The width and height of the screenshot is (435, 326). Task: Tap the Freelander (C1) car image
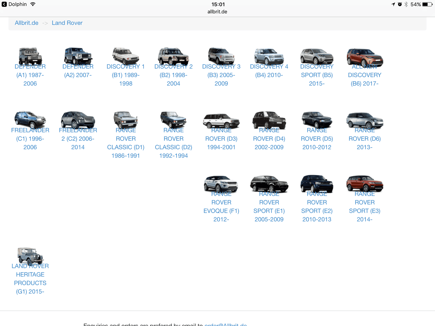30,120
